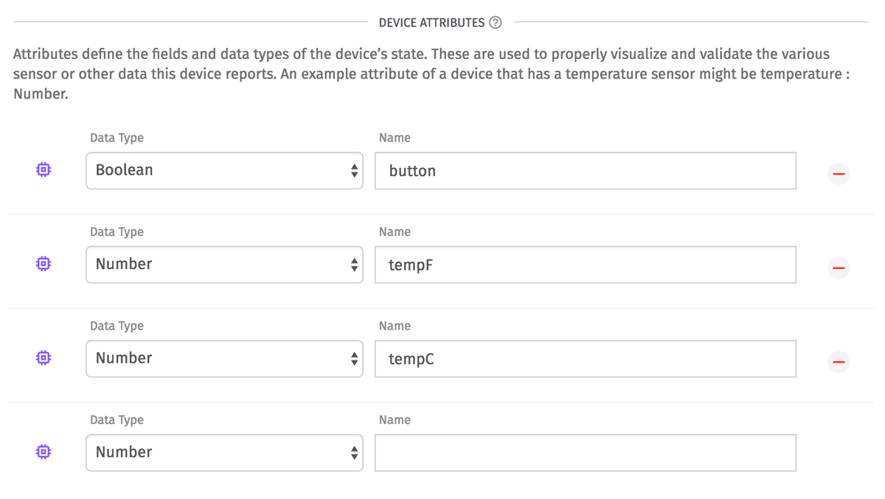Click the name field containing tempF

585,265
